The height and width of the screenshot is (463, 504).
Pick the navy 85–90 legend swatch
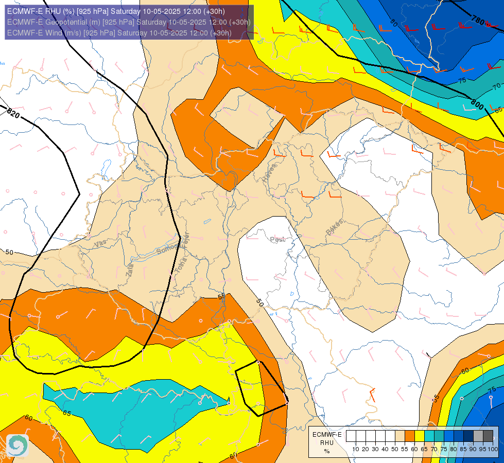[468, 436]
